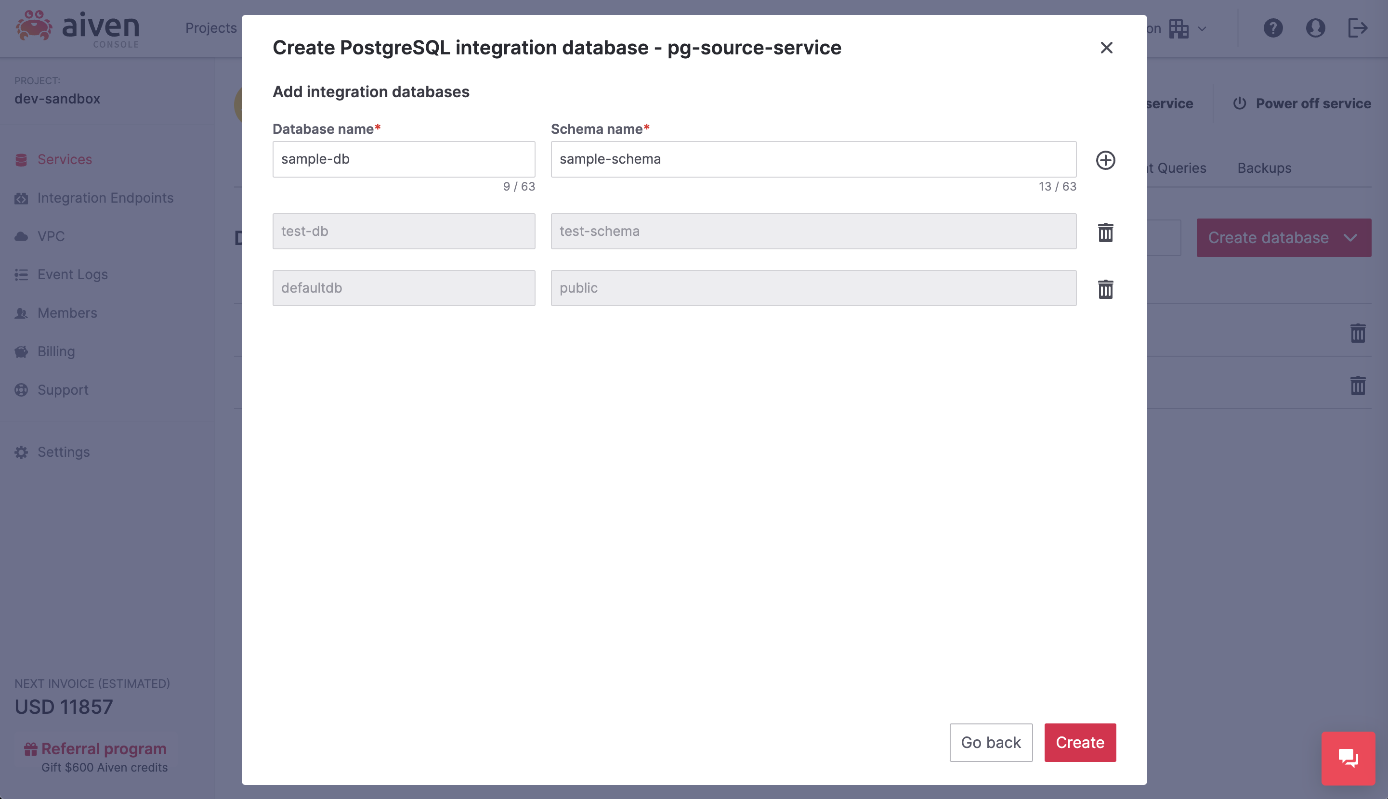The image size is (1388, 799).
Task: Focus the Database name field with sample-db
Action: tap(404, 159)
